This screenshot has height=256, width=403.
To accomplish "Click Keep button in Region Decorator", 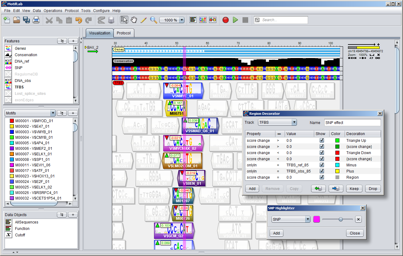I will point(354,188).
